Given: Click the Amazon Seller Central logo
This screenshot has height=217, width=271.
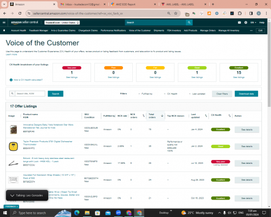Looking at the screenshot, I should point(24,22).
